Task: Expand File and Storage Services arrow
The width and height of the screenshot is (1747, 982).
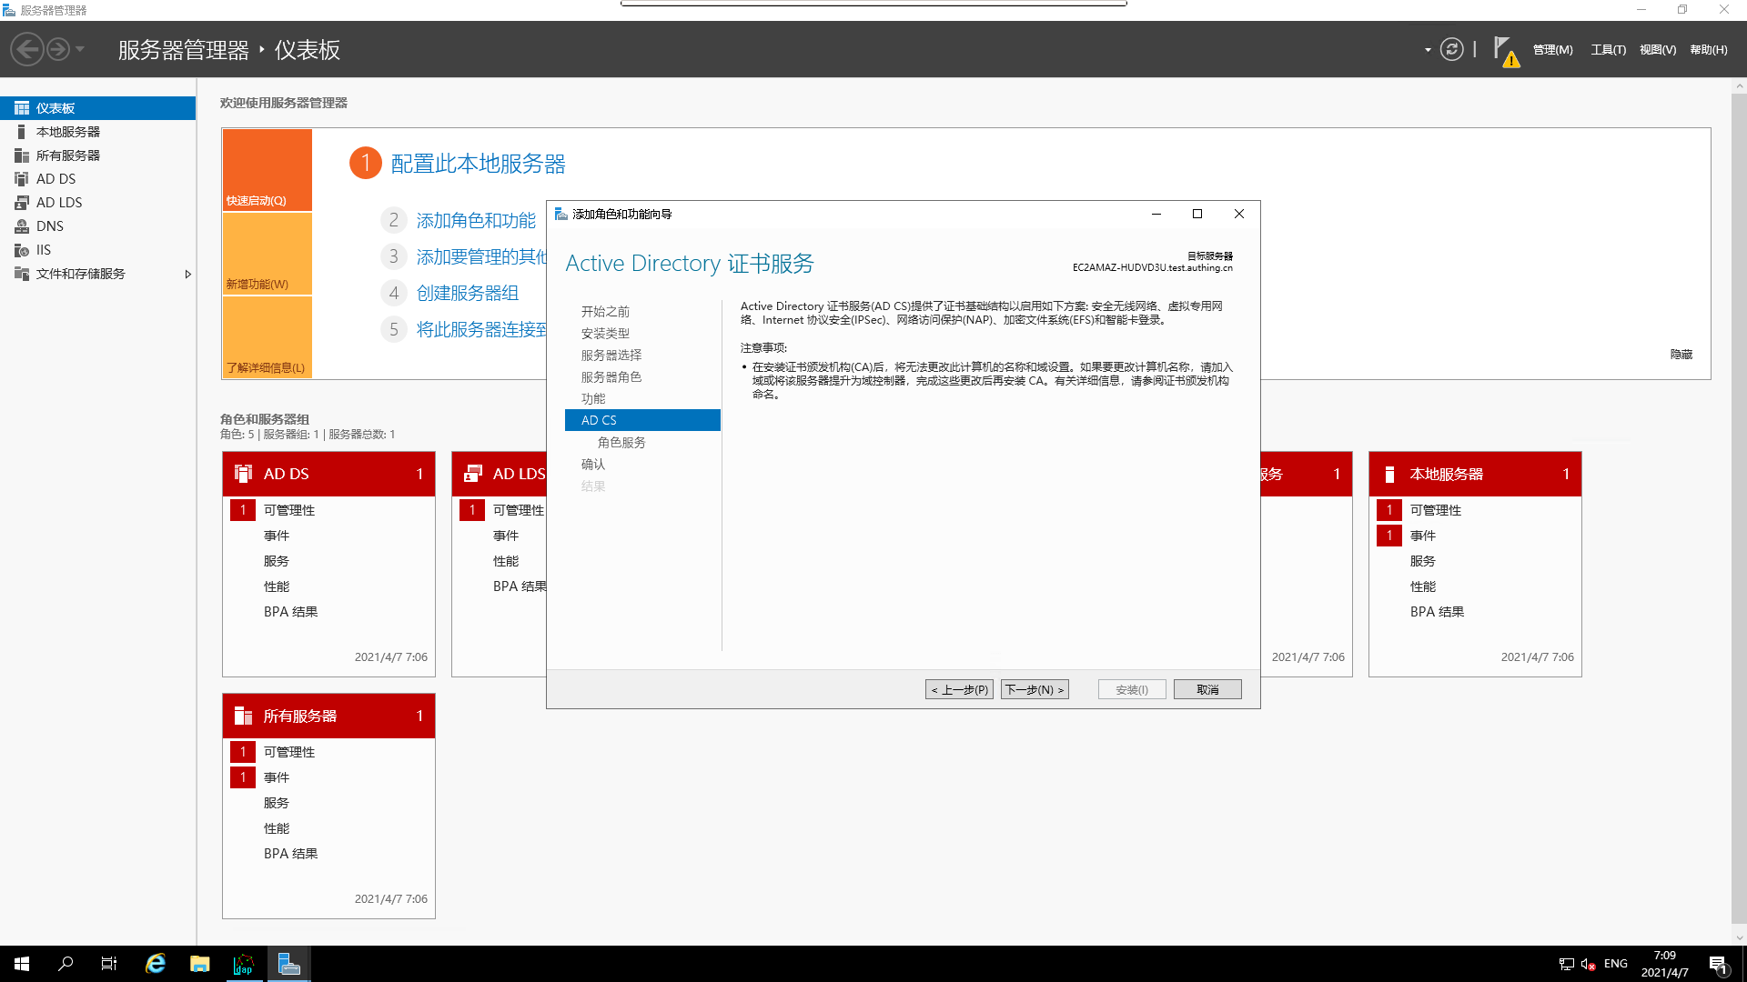Action: [x=187, y=274]
